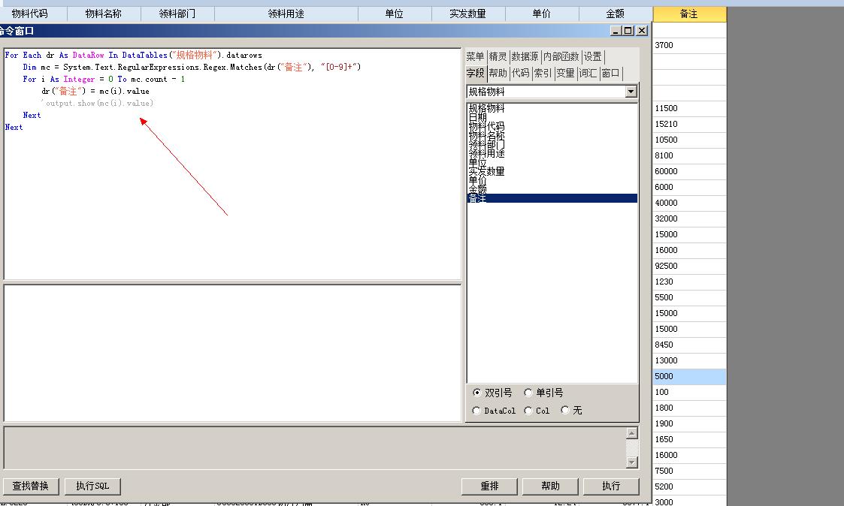Viewport: 844px width, 506px height.
Task: Select the 备注 cell with 15210
Action: point(689,124)
